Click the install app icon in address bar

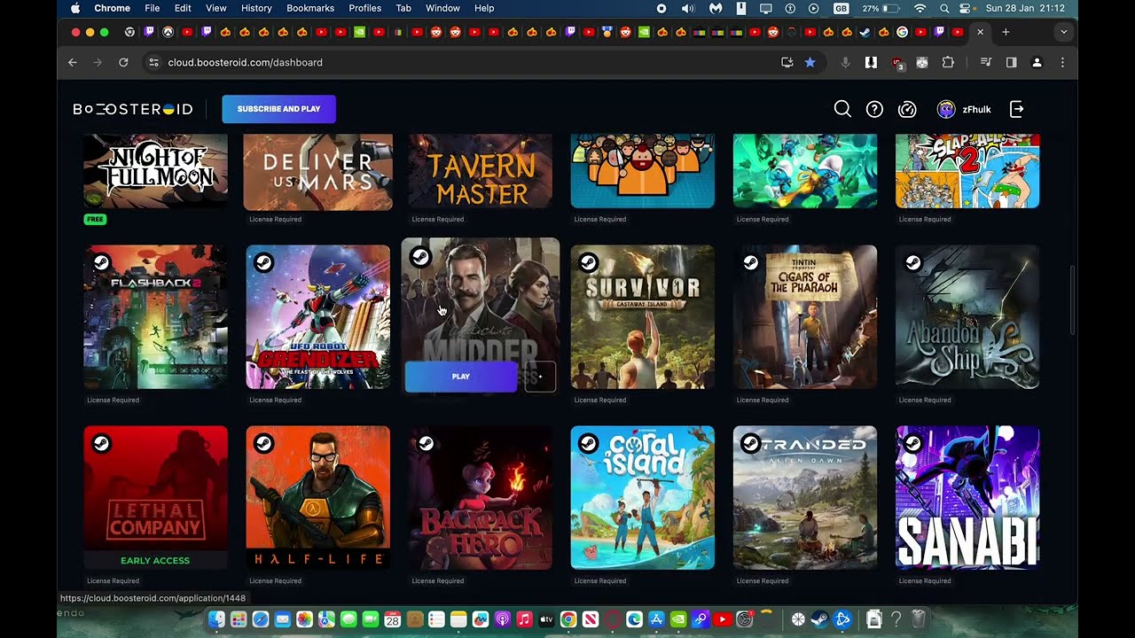pyautogui.click(x=787, y=62)
